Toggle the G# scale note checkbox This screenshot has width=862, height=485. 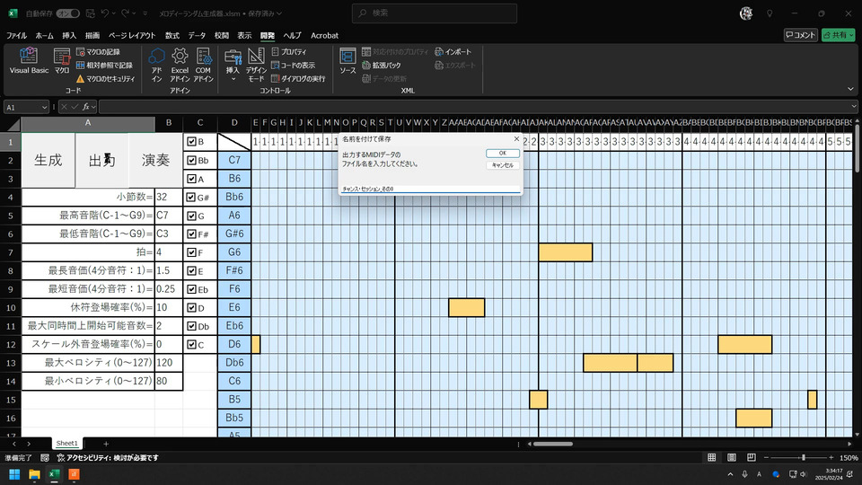(191, 198)
